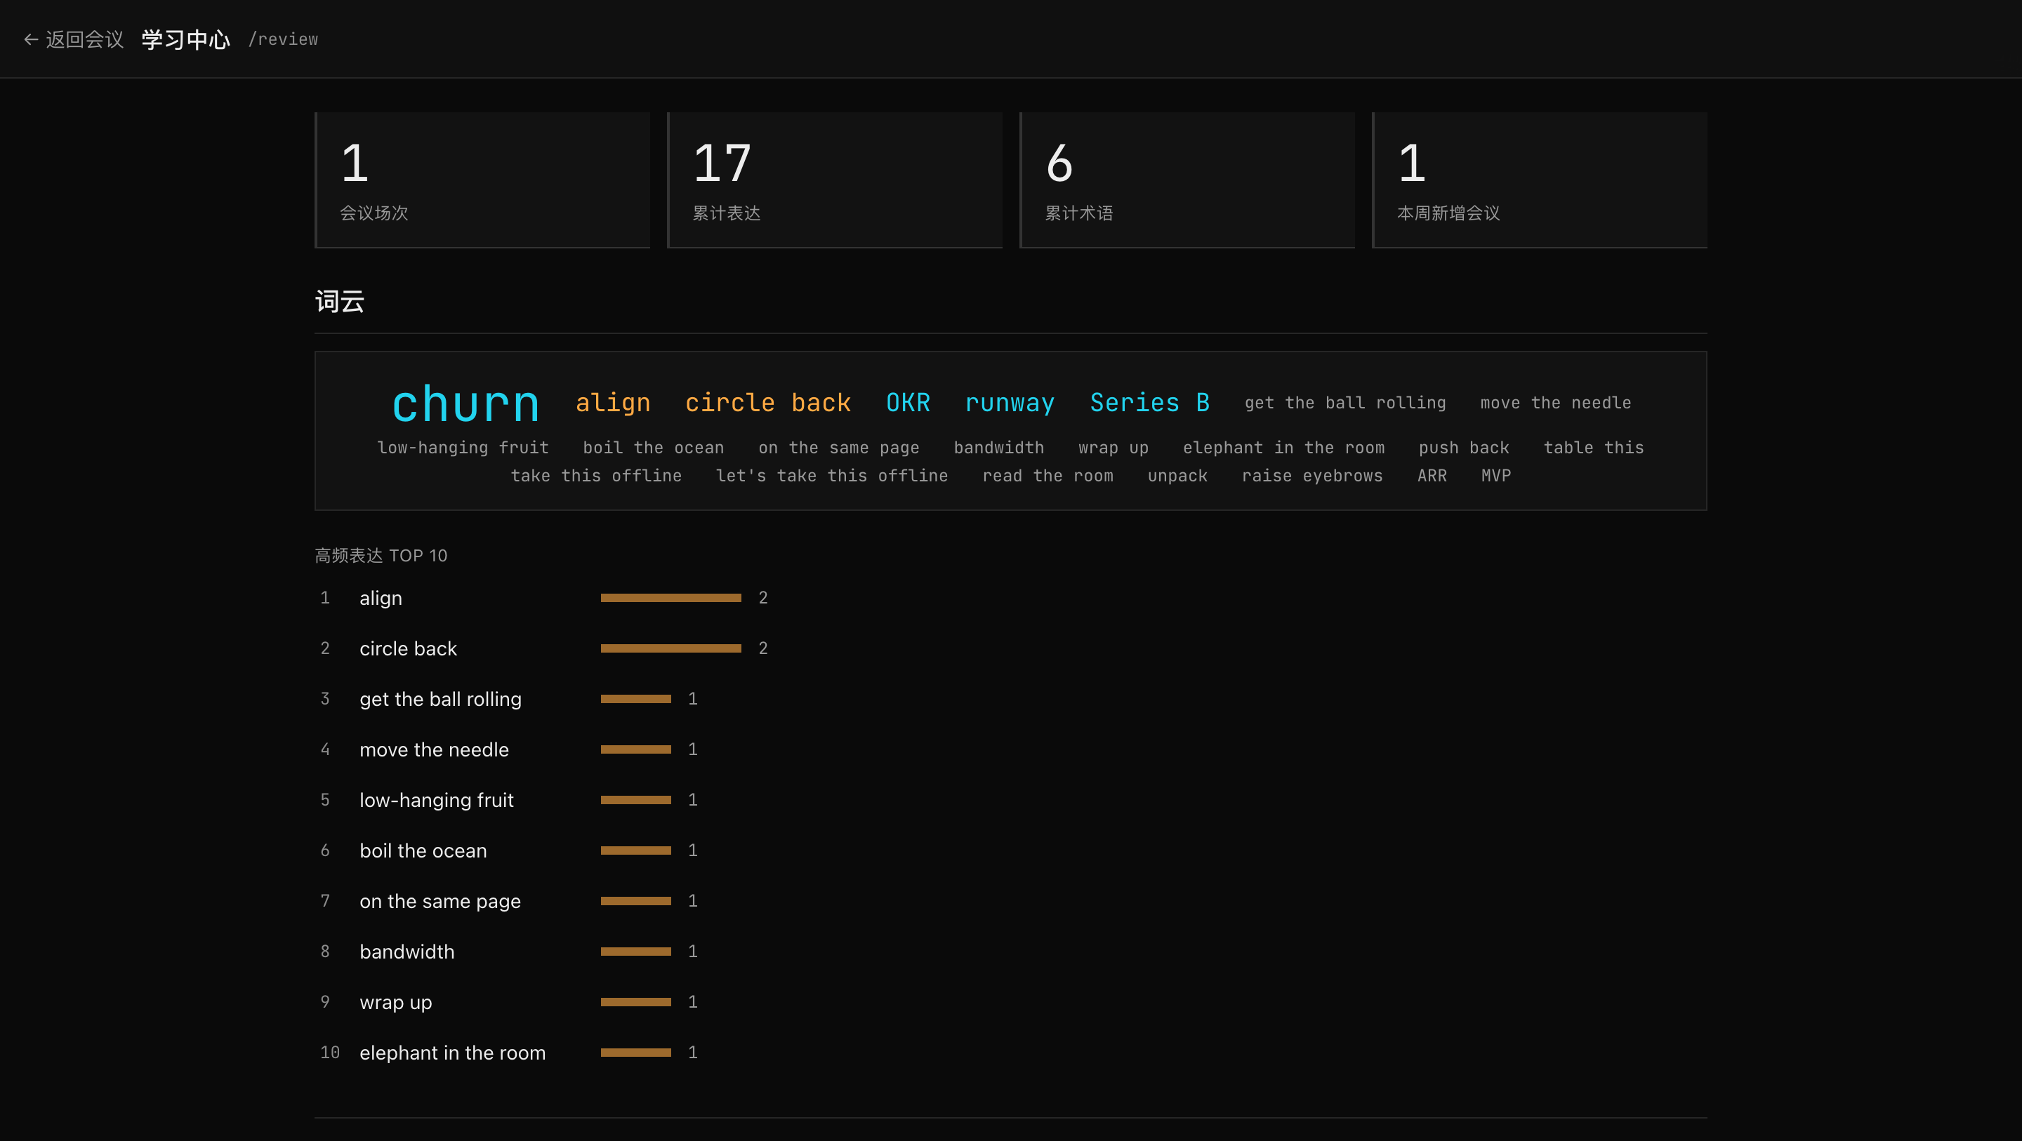Click the frequency bar for 'wrap up'
This screenshot has height=1141, width=2022.
(x=636, y=1002)
